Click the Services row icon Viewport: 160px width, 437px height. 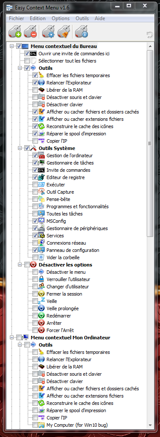[41, 236]
